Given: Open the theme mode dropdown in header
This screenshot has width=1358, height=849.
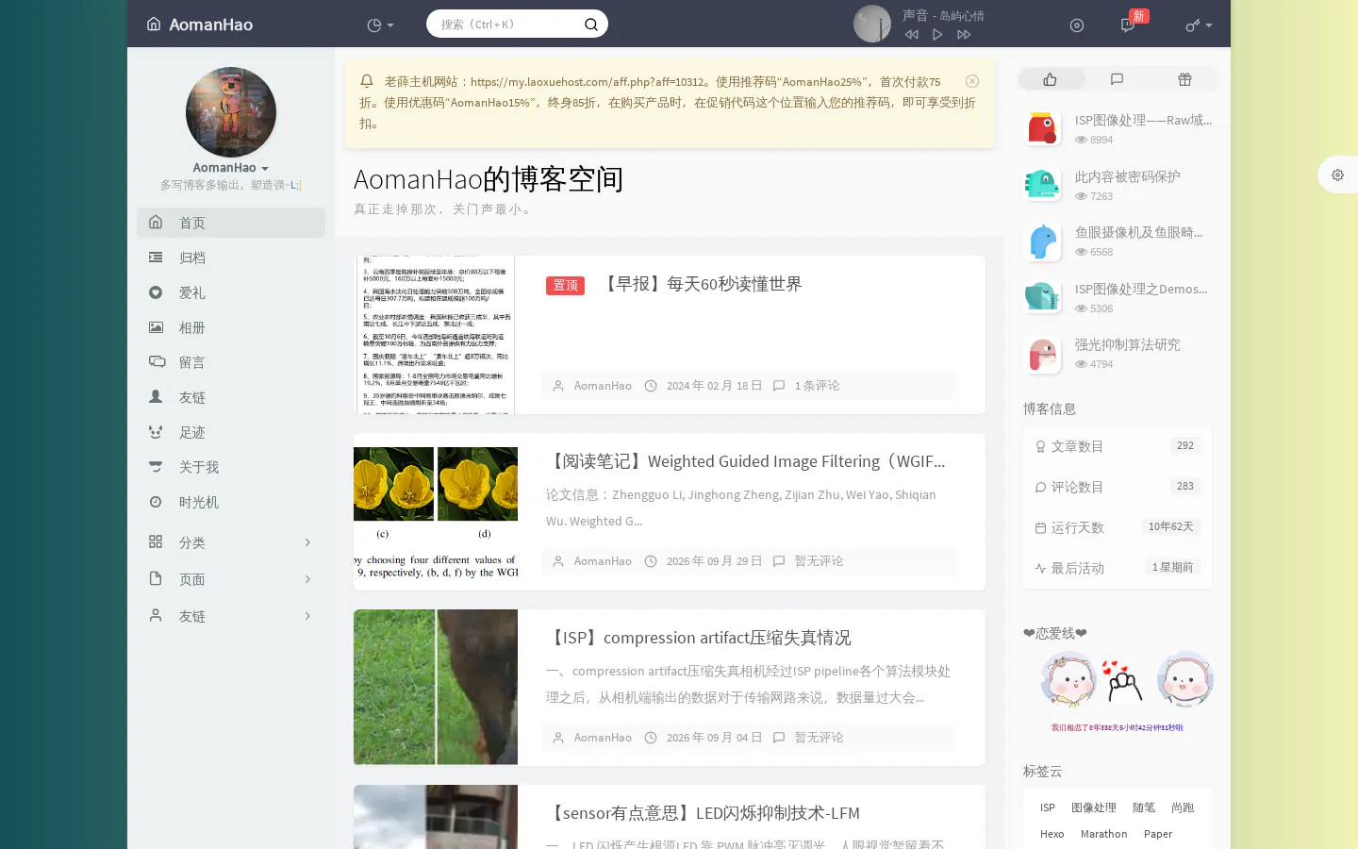Looking at the screenshot, I should pos(380,25).
